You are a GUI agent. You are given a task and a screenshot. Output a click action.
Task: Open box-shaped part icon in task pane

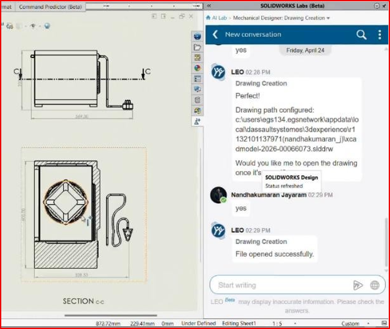pos(197,100)
